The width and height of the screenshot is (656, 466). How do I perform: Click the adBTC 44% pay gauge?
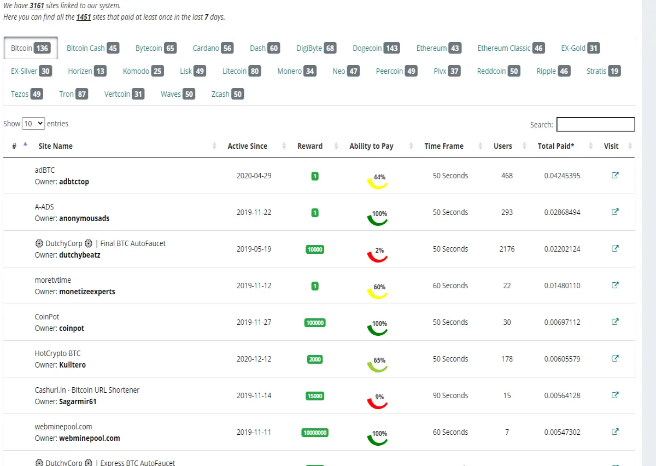click(x=378, y=180)
